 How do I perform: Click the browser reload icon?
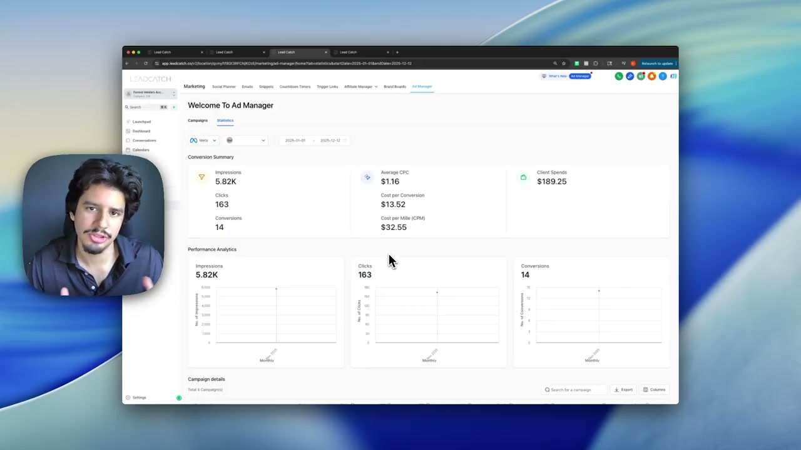tap(146, 63)
